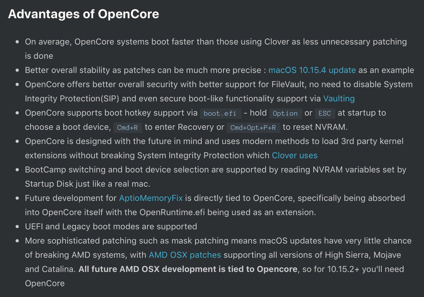Open the "AMD OSX patches" link

pos(185,255)
